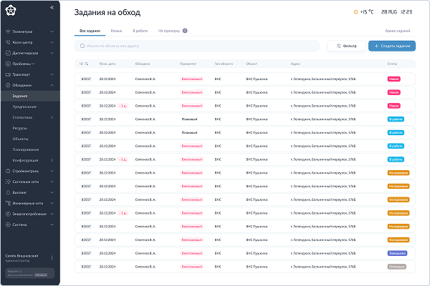This screenshot has width=430, height=286.
Task: Sort by ID using the sort arrows icon
Action: 87,64
